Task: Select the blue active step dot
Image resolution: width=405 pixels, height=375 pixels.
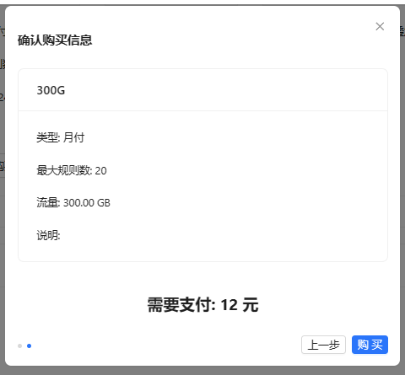Action: [x=29, y=346]
